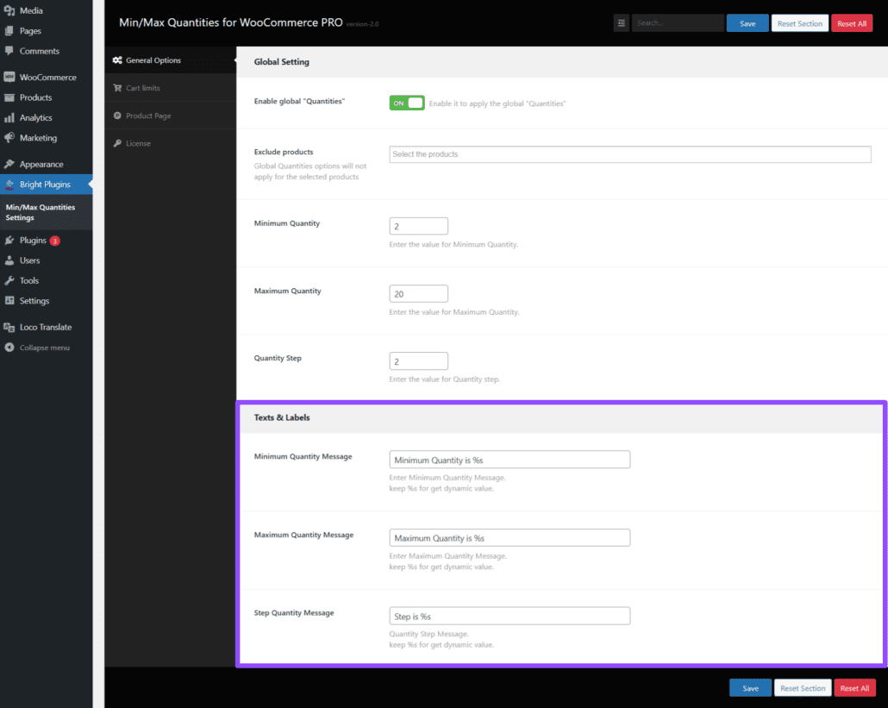888x708 pixels.
Task: Click the Marketing megaphone icon
Action: (x=9, y=138)
